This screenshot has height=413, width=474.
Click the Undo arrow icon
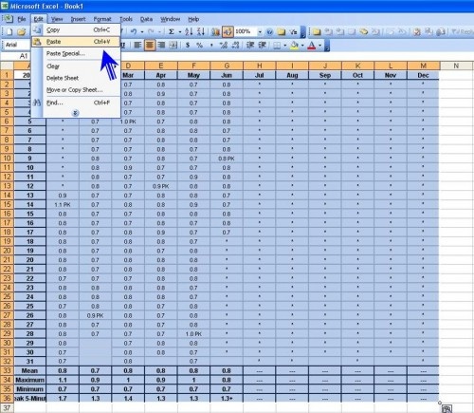[x=134, y=31]
